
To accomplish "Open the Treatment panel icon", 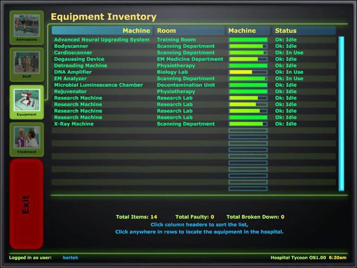I will (x=26, y=139).
